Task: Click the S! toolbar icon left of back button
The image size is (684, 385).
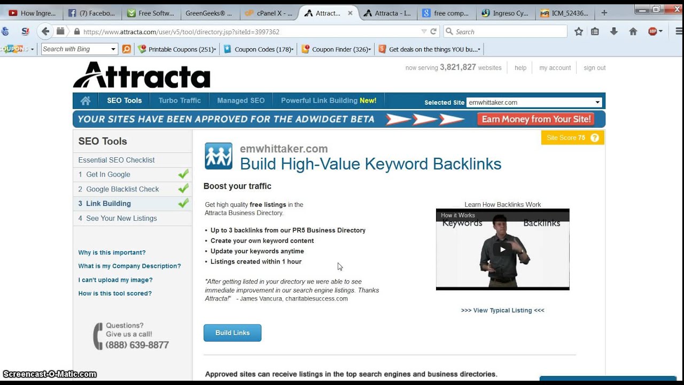Action: click(x=25, y=32)
